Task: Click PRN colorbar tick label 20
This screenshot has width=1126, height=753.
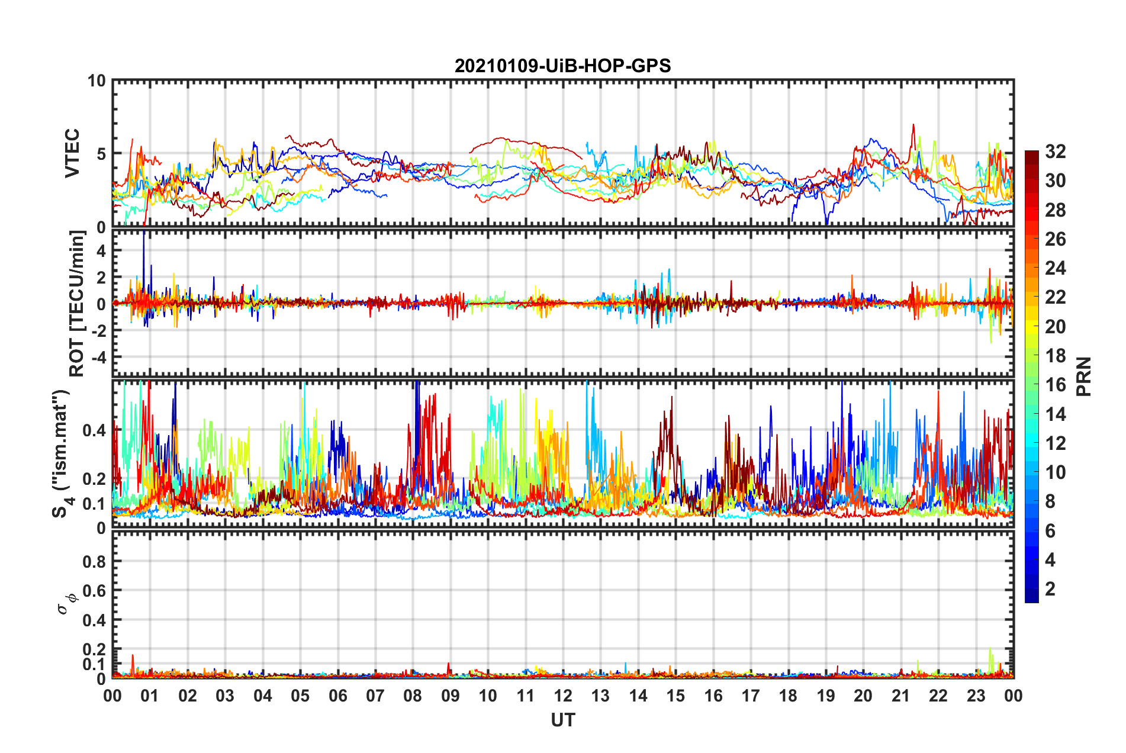Action: (x=1056, y=327)
